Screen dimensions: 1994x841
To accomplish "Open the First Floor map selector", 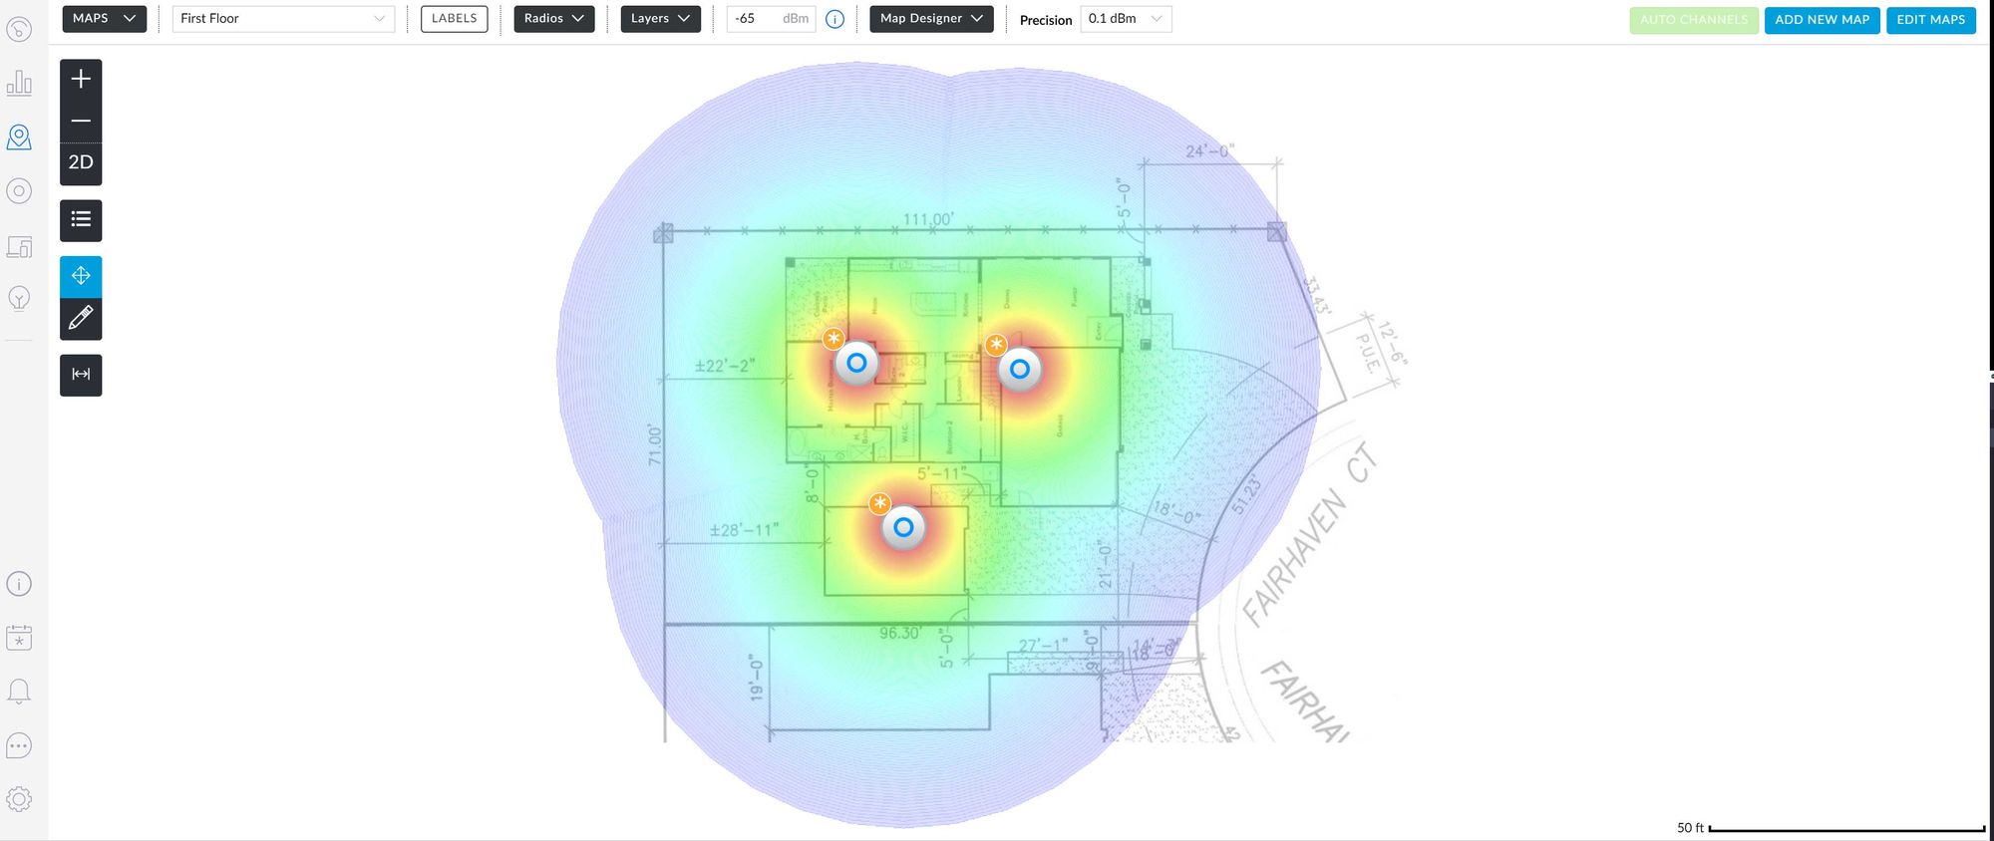I will point(283,19).
